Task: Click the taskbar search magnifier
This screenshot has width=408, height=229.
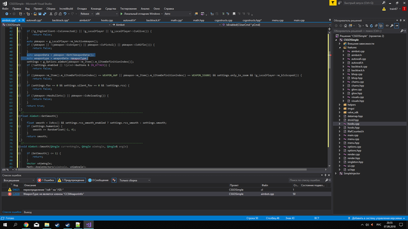Action: 15,225
